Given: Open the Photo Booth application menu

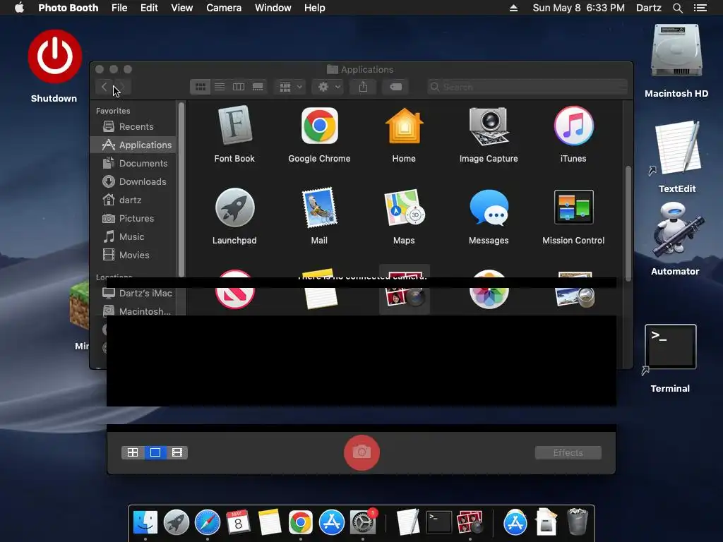Looking at the screenshot, I should (x=68, y=8).
